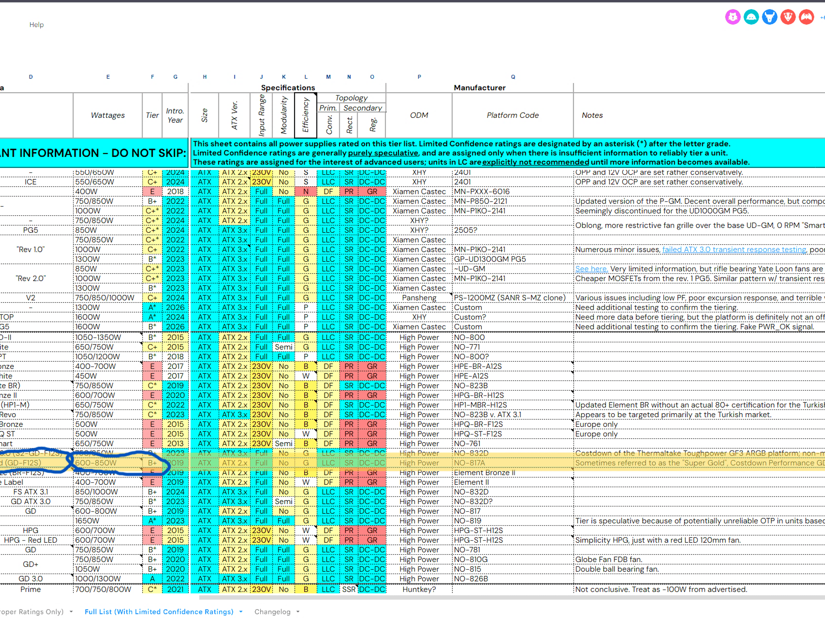
Task: Select the 'GP-UD1300GM PG5' platform cell
Action: [x=513, y=259]
